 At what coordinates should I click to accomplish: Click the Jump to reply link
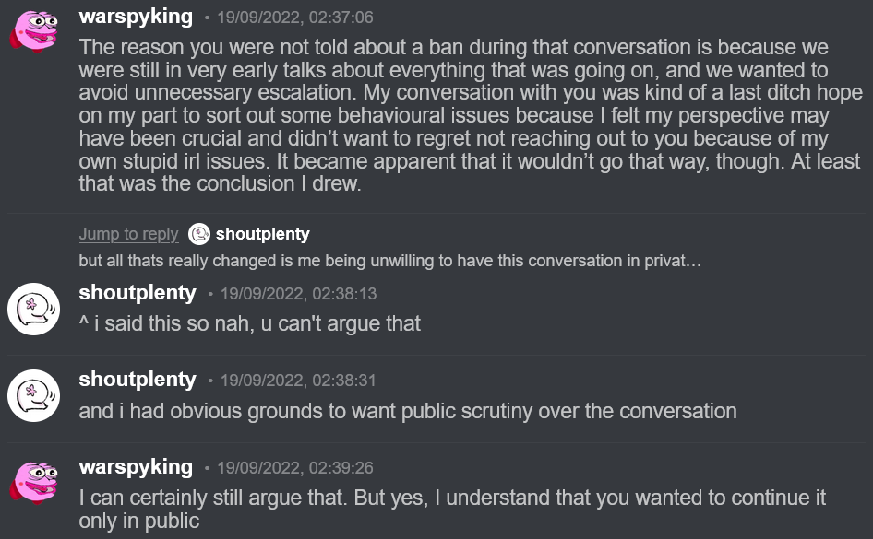coord(128,234)
